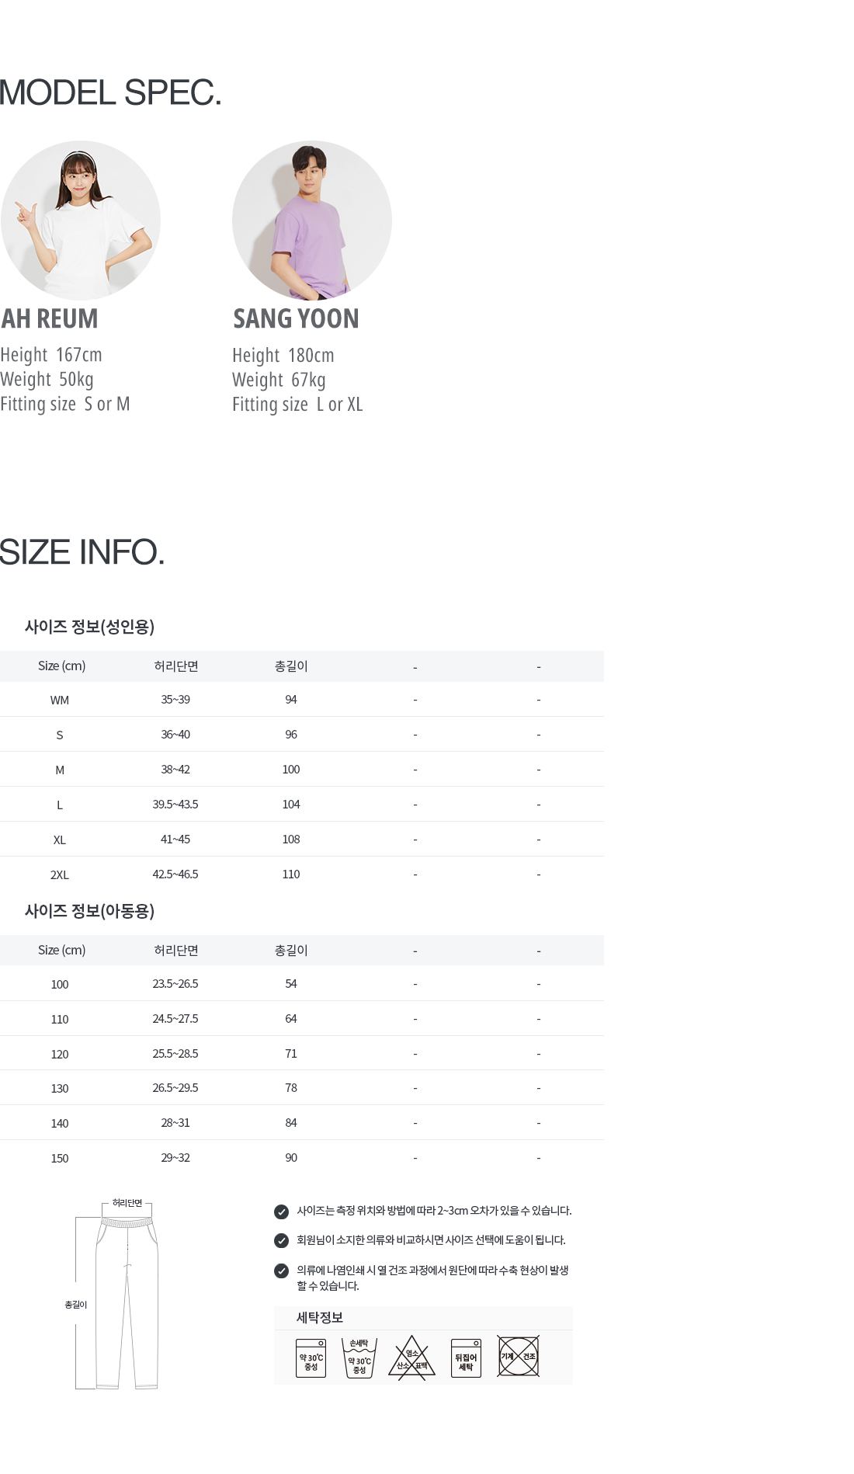Click the adult size info heading 성인용
Image resolution: width=854 pixels, height=1474 pixels.
(89, 627)
